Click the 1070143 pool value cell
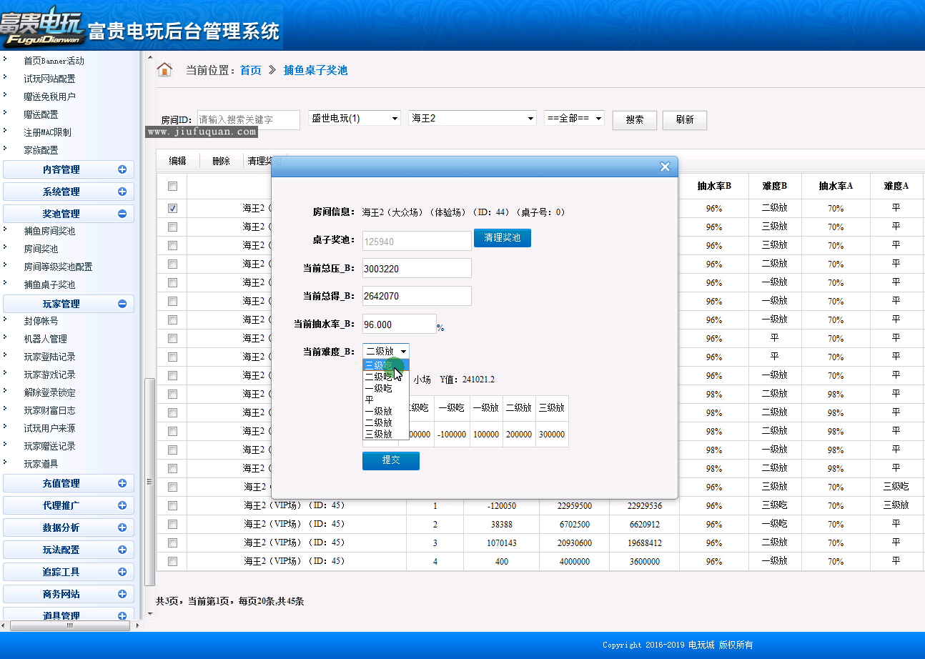Screen dimensions: 925x659 (x=502, y=543)
